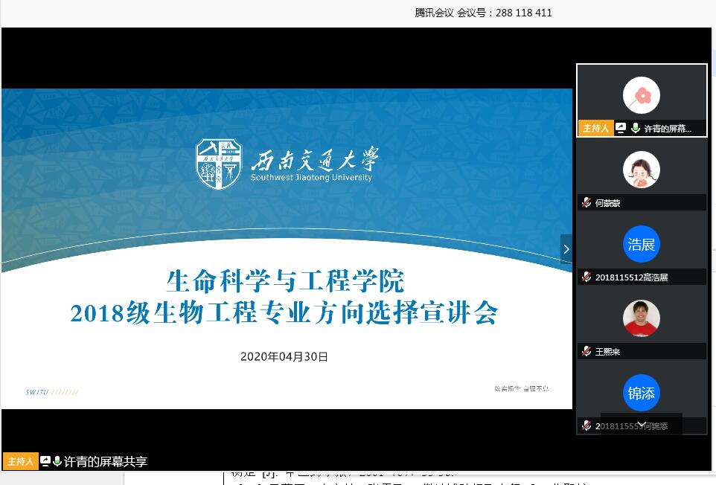Screen dimensions: 716x485
Task: Click the slide heading 生命科学与工程学院
Action: click(x=285, y=281)
